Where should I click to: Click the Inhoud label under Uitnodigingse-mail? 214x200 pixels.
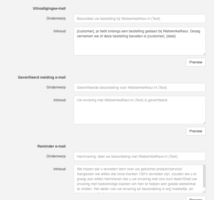(59, 31)
